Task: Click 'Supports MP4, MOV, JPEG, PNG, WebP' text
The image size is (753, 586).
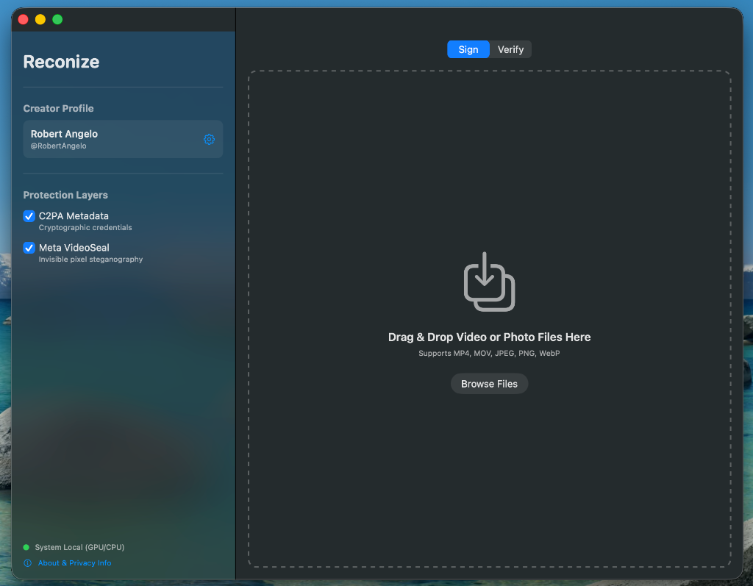Action: pyautogui.click(x=489, y=353)
